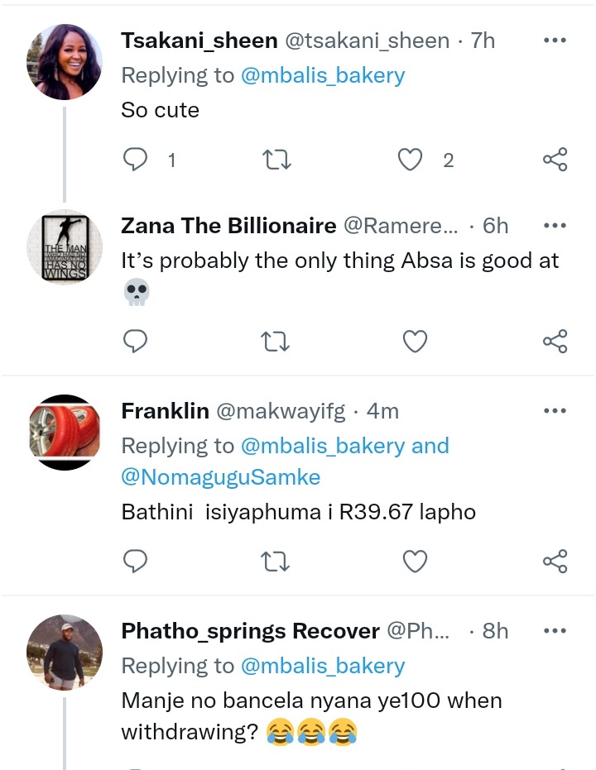This screenshot has width=596, height=770.
Task: Like Tsakani_sheen's "So cute" tweet
Action: pos(411,160)
